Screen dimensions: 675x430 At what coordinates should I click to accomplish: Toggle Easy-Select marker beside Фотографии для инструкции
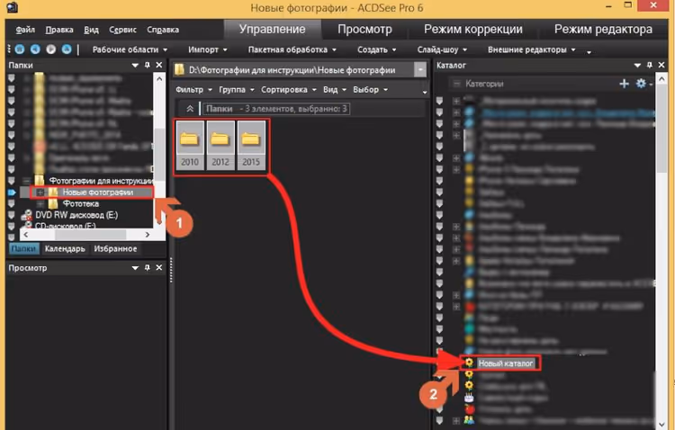pyautogui.click(x=12, y=180)
